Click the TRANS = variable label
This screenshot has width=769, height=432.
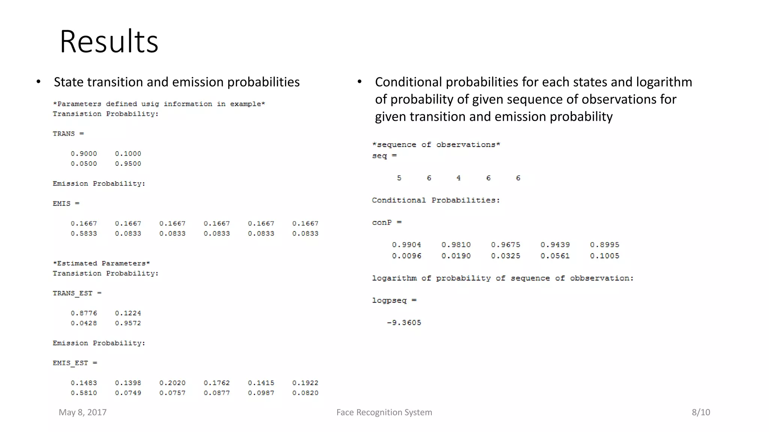coord(68,133)
